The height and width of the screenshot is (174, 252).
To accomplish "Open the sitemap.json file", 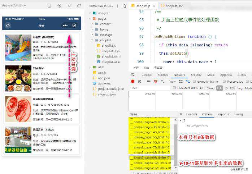I will [107, 95].
